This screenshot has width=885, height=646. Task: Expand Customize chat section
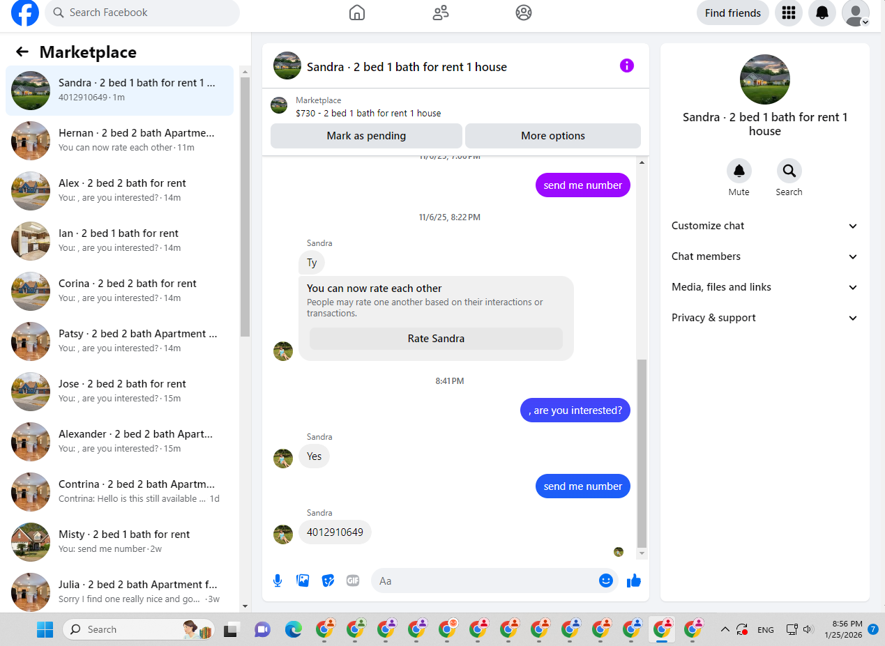coord(765,226)
